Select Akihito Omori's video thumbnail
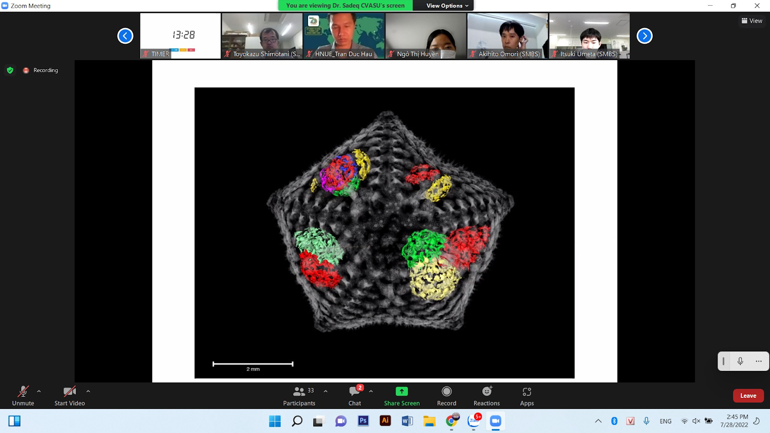The image size is (770, 433). click(508, 36)
